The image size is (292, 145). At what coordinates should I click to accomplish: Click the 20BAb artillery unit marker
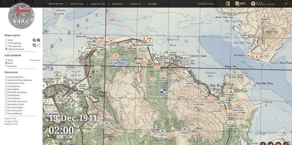(x=264, y=16)
